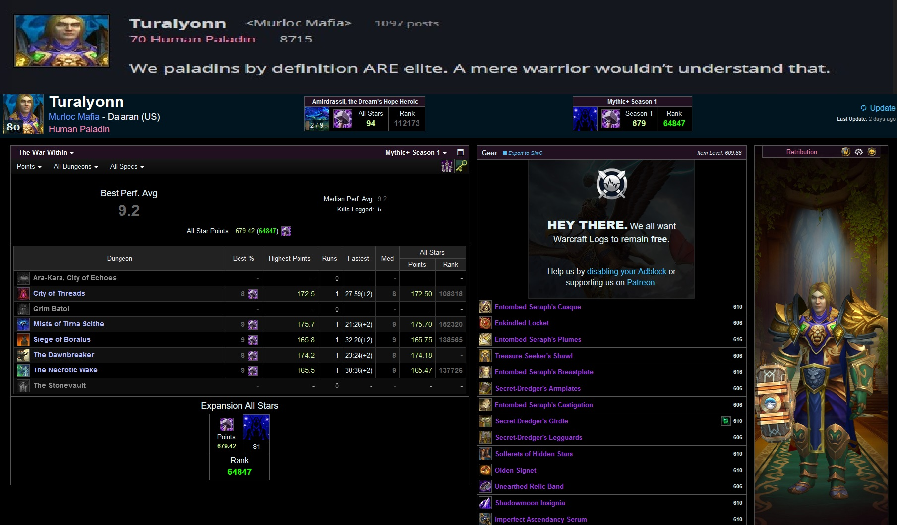Image resolution: width=897 pixels, height=525 pixels.
Task: Click the Entombed Seraph's Breastplate item link
Action: coord(544,372)
